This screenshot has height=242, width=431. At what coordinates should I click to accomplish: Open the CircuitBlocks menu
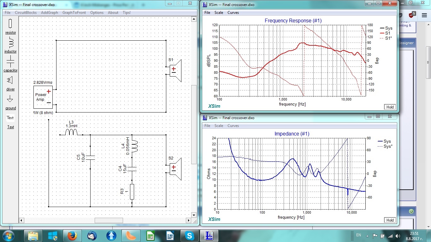click(26, 13)
